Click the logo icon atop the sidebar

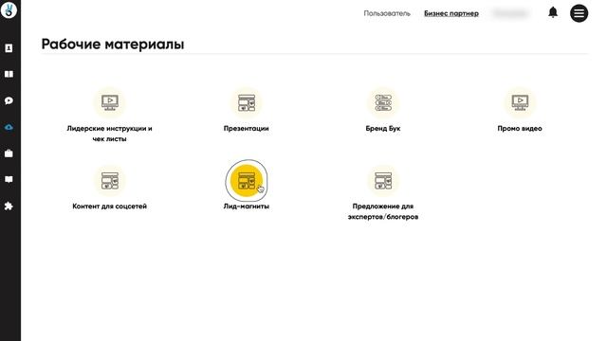(9, 9)
